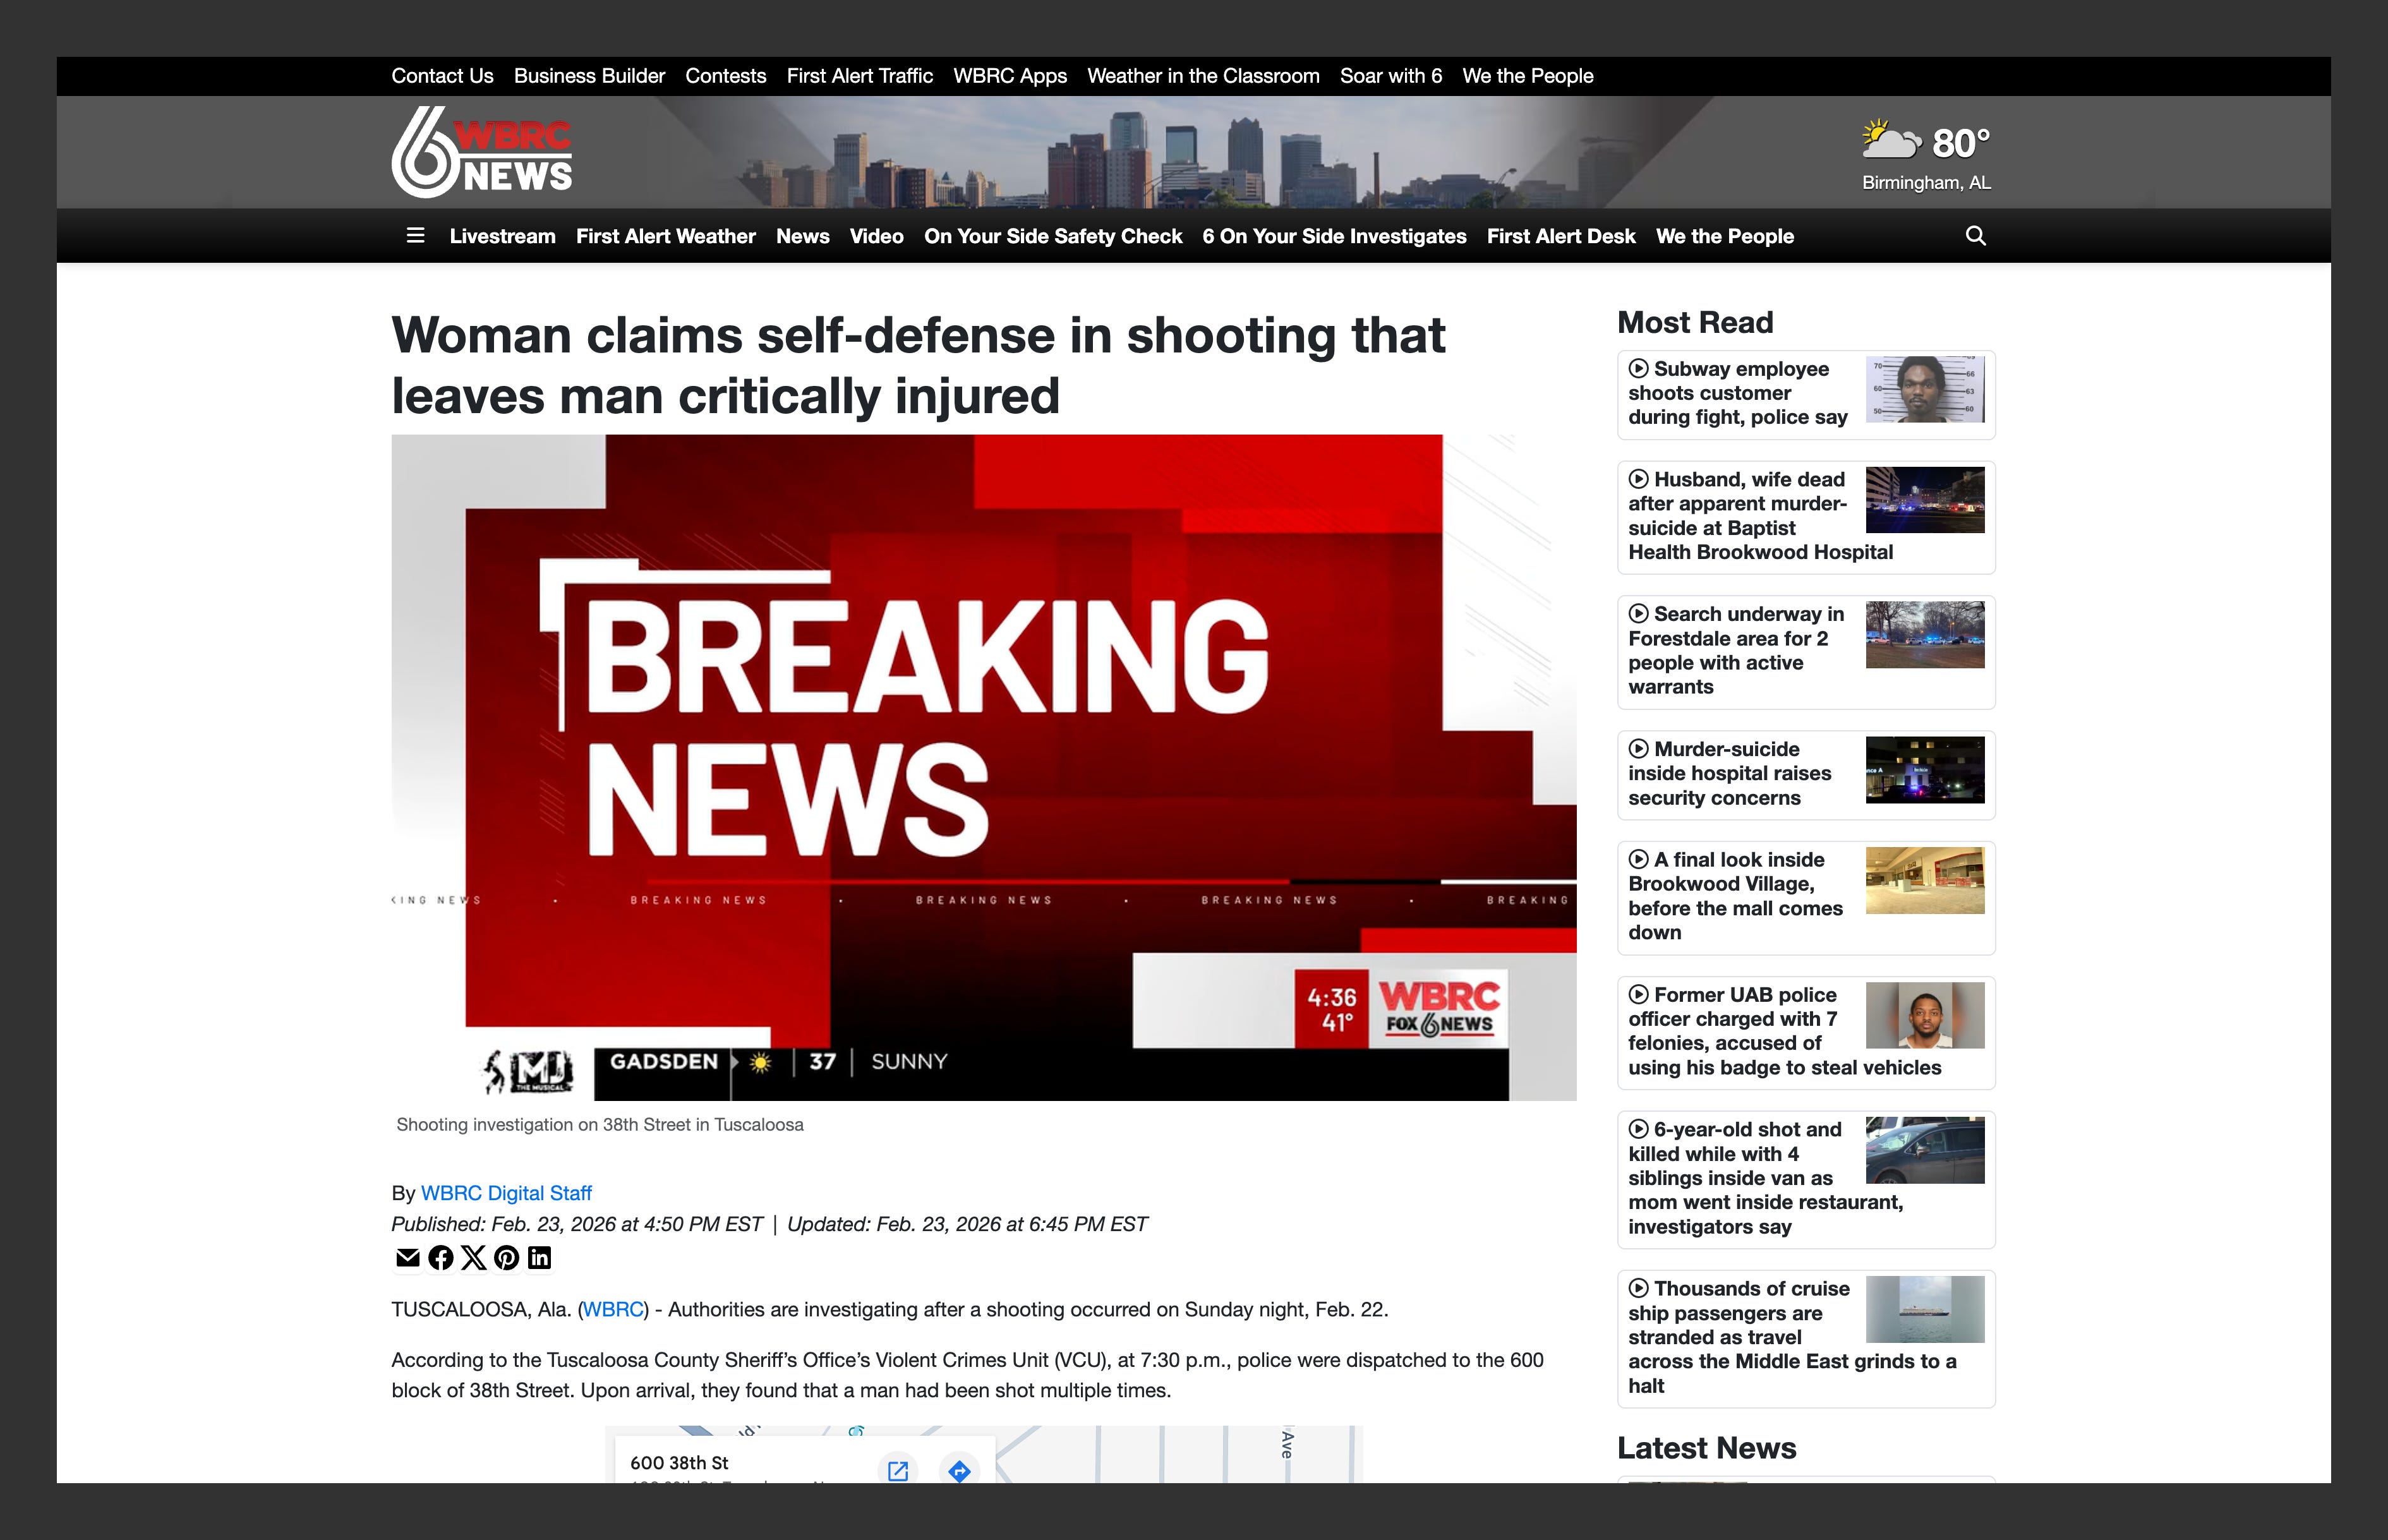Click the search magnifier icon
Screen dimensions: 2388x1540
coord(1975,236)
